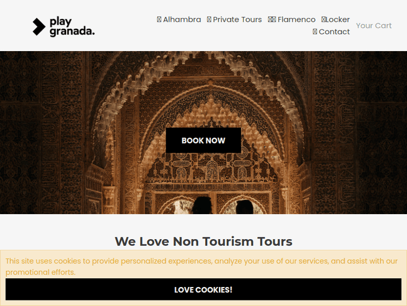407x306 pixels.
Task: Click the We Love Non Tourism Tours heading
Action: pyautogui.click(x=203, y=241)
